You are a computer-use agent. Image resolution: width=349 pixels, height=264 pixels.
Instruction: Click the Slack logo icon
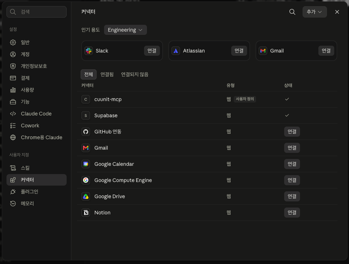89,51
